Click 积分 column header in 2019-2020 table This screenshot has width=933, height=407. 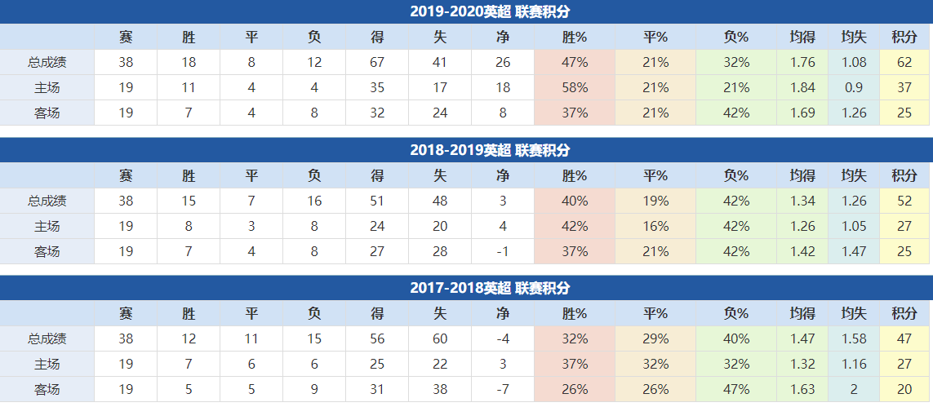[x=904, y=38]
